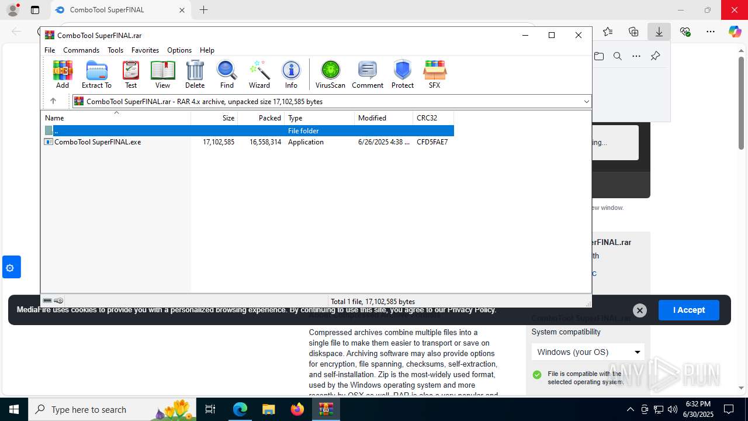The width and height of the screenshot is (748, 421).
Task: Click the 17,102,585 size value
Action: 219,142
